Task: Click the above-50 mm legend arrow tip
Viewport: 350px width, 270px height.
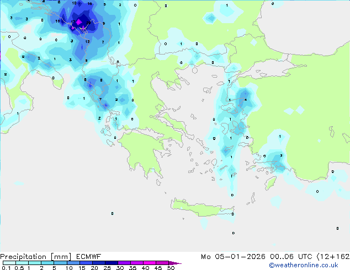Action: coord(175,263)
